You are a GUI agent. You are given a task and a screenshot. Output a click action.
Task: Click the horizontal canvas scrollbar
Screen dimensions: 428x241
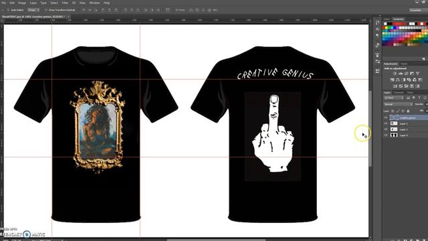point(215,240)
